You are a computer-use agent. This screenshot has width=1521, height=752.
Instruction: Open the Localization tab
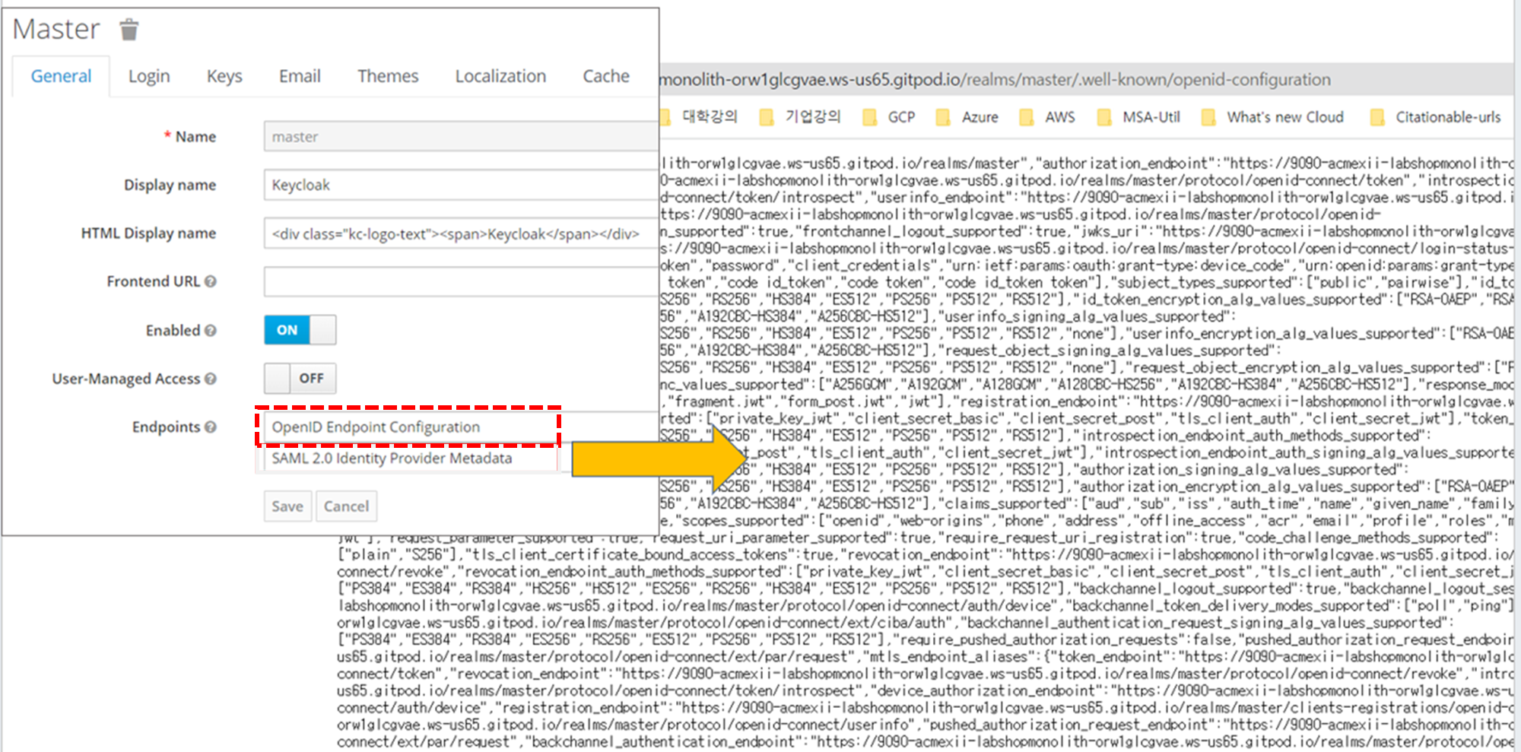(500, 76)
